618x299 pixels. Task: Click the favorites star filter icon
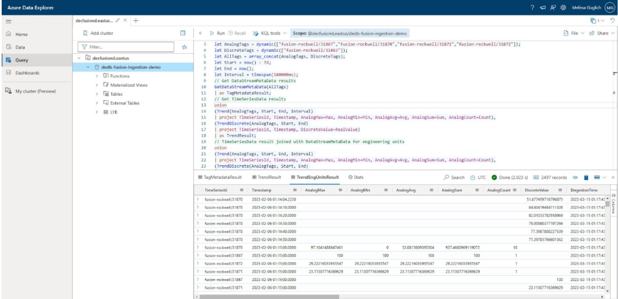click(x=185, y=47)
